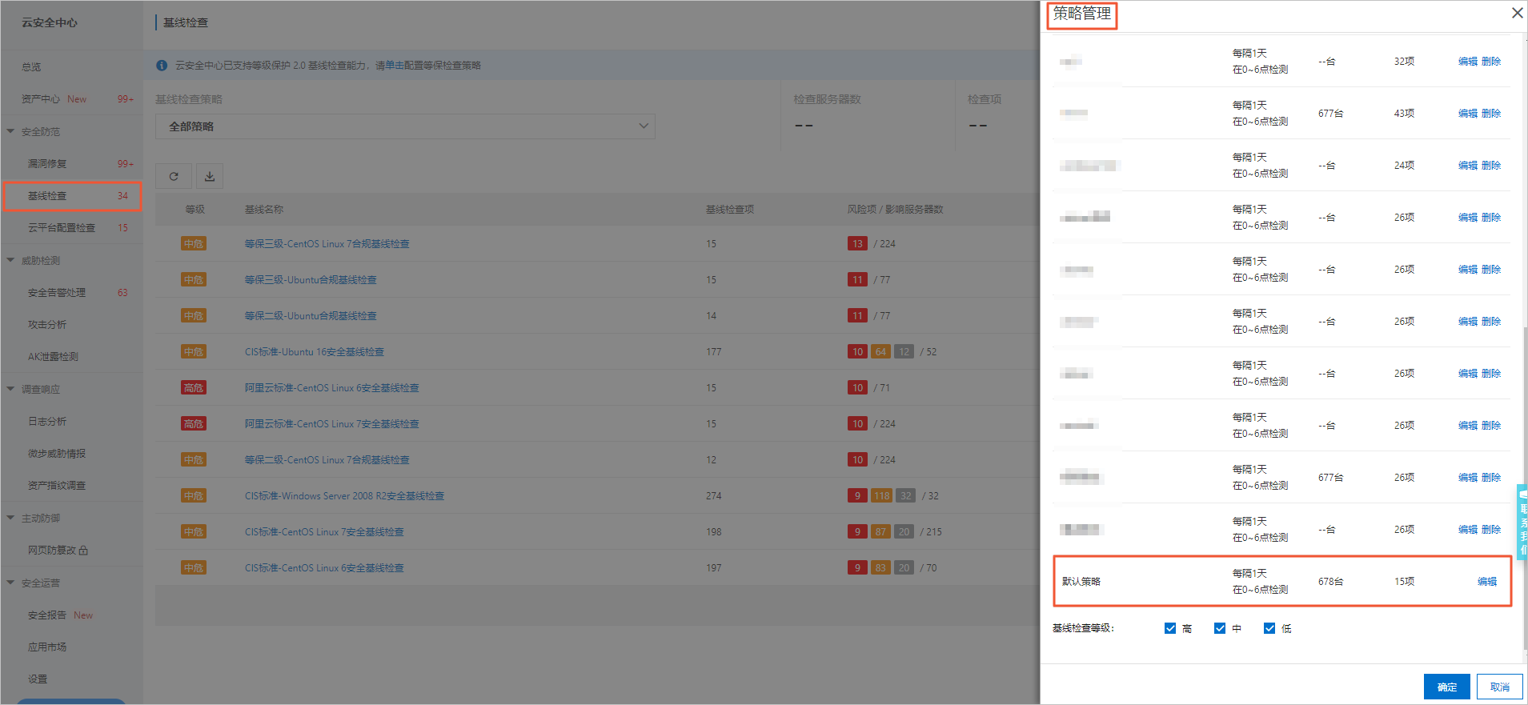
Task: Click the orange 64 badge in CIS Ubuntu 16 row
Action: pos(880,352)
